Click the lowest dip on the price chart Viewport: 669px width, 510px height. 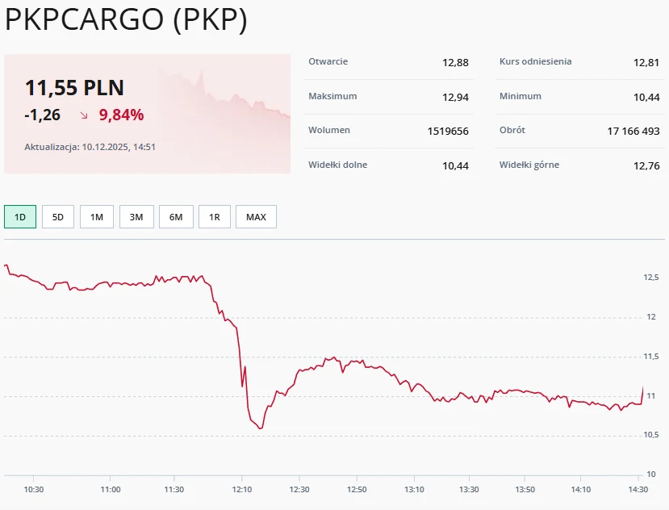[x=260, y=427]
